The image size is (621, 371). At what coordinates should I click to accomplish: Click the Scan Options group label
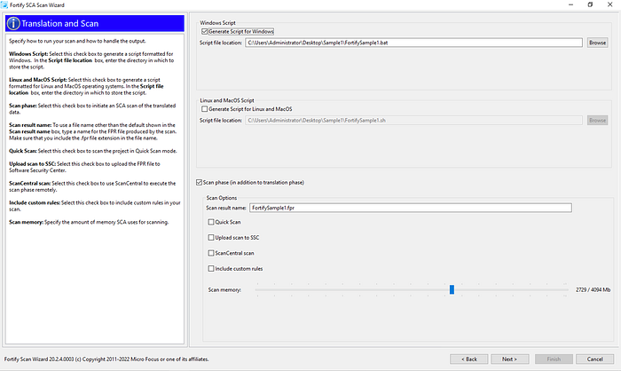pyautogui.click(x=222, y=198)
